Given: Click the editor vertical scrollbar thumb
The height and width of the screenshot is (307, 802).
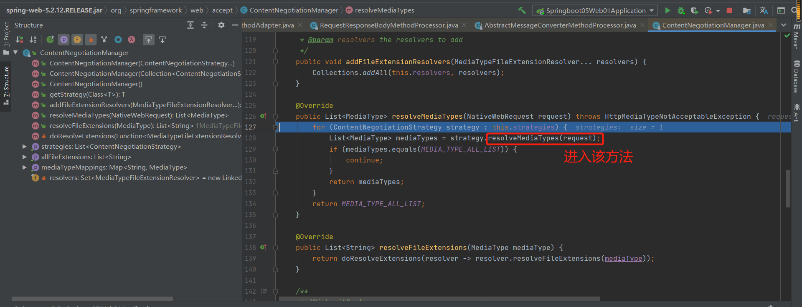Looking at the screenshot, I should (x=788, y=188).
